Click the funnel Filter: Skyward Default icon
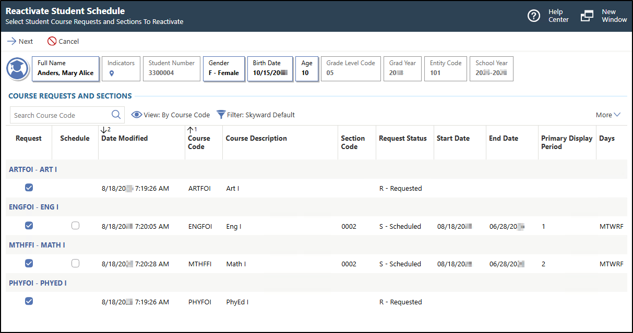Image resolution: width=633 pixels, height=333 pixels. click(x=221, y=115)
